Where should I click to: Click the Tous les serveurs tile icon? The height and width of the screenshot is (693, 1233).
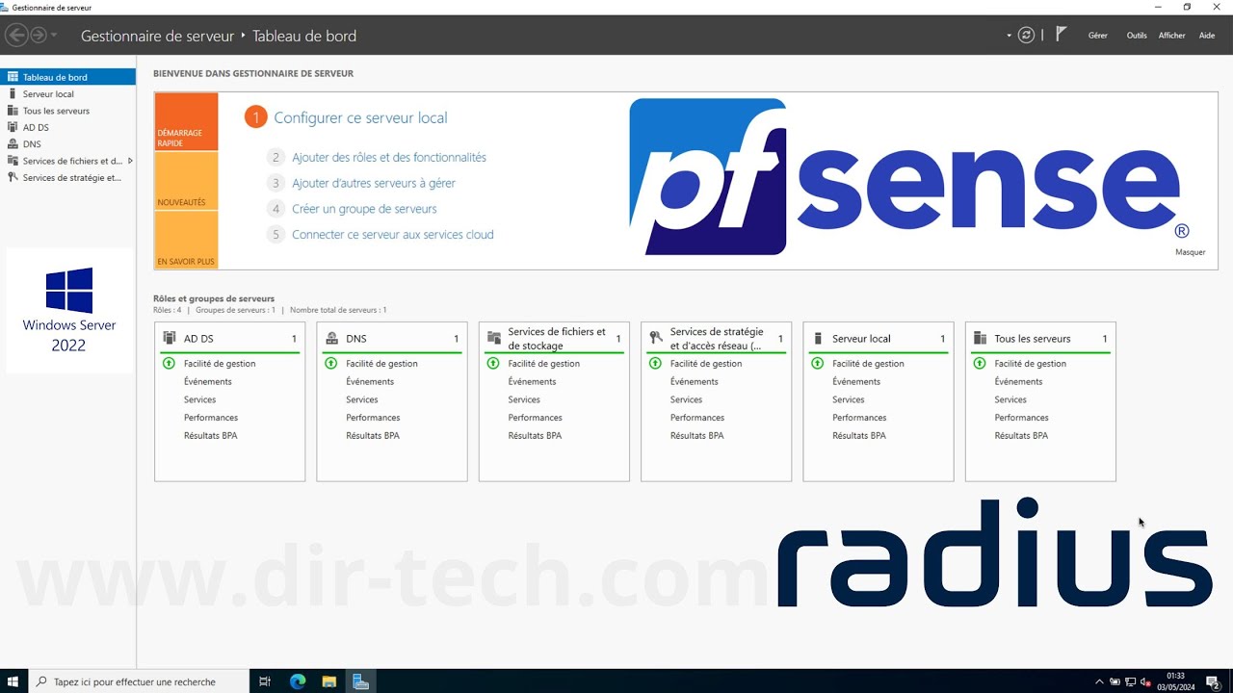[x=980, y=338]
